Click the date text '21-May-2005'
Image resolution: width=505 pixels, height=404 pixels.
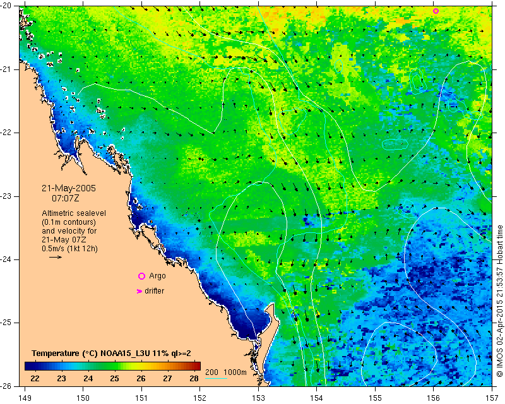pyautogui.click(x=69, y=188)
